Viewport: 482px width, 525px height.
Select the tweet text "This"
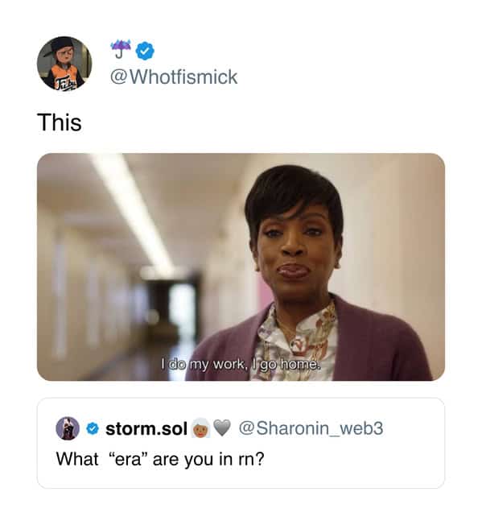60,122
